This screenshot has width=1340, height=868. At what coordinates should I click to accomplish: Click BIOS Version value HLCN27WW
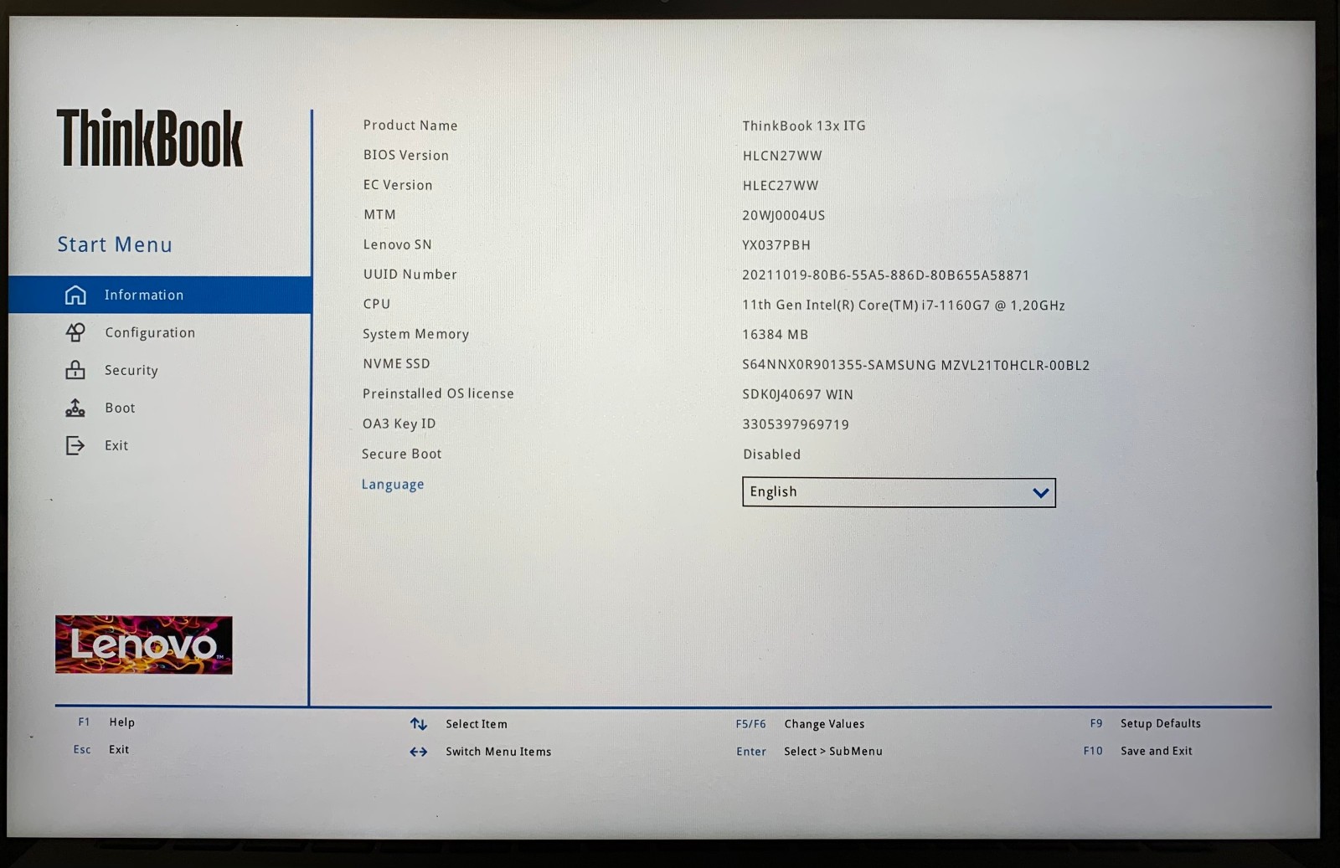782,156
